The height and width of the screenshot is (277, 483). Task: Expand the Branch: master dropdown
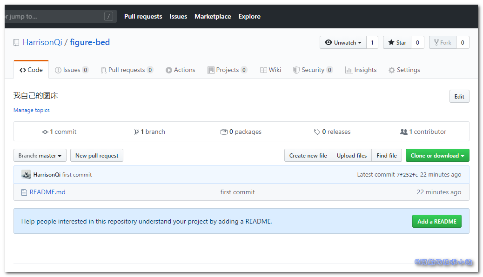click(x=40, y=156)
